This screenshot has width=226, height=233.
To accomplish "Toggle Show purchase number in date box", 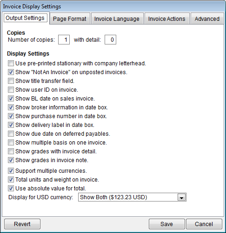I will click(x=11, y=116).
